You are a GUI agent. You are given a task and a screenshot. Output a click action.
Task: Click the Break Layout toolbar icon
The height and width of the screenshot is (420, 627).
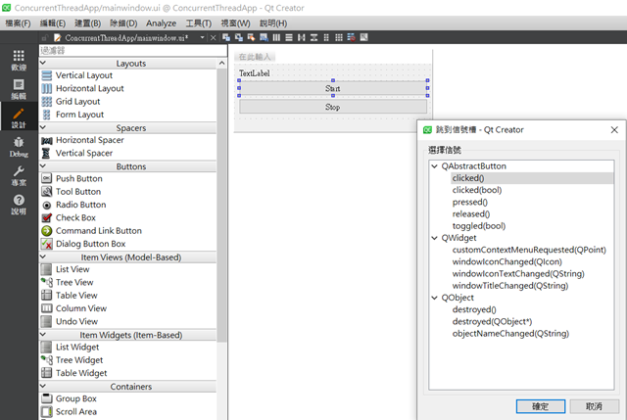click(351, 37)
